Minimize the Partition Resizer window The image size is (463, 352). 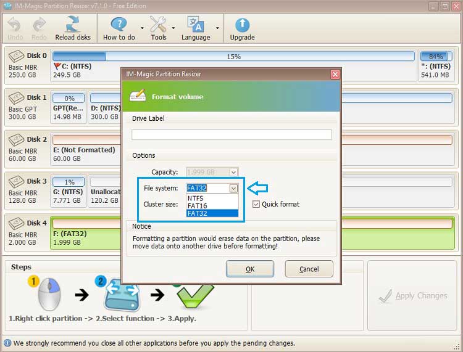pos(433,6)
